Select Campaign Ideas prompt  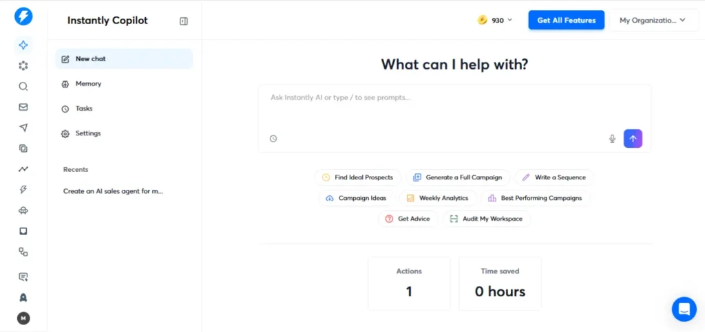(x=358, y=198)
